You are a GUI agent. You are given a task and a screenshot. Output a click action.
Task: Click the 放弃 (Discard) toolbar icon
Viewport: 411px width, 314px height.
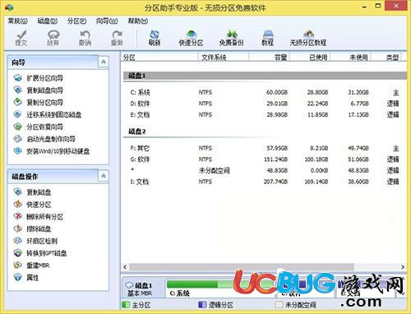53,38
